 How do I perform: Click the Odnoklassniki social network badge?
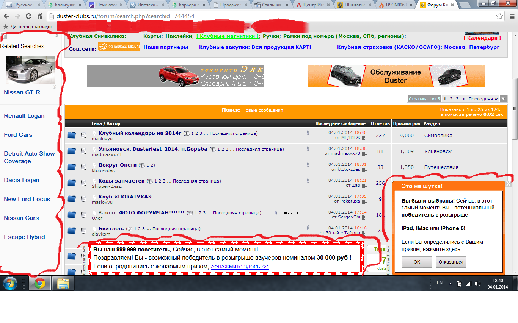coord(119,47)
